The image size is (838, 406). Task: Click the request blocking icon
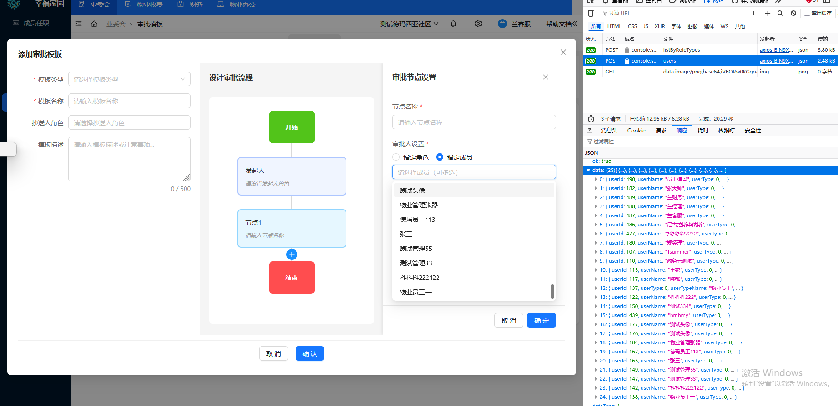pos(793,13)
